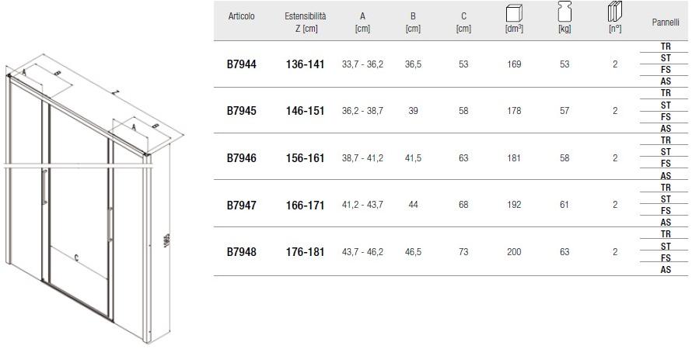Click the TR panel option for B7944
The width and height of the screenshot is (692, 349).
(x=666, y=47)
